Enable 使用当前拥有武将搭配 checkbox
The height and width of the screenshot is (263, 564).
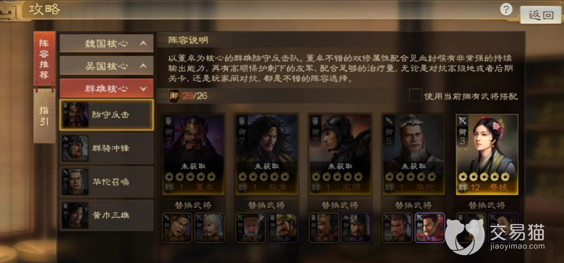coord(415,96)
